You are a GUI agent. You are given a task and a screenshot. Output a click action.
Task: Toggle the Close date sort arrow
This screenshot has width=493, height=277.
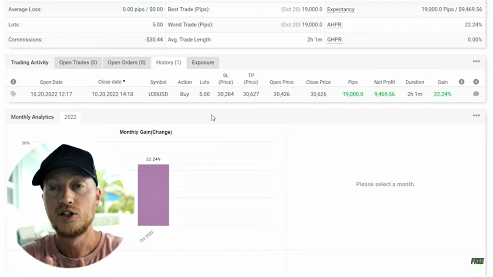(124, 82)
